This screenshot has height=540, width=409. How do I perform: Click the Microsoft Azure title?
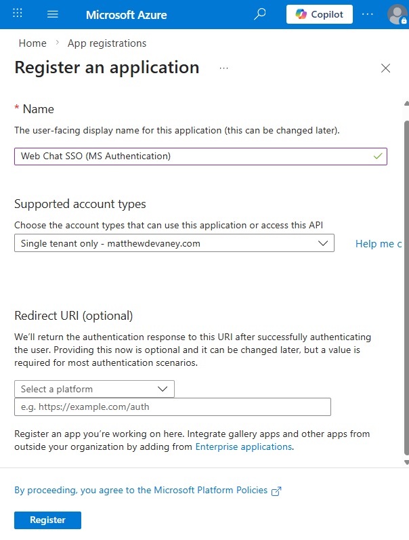127,14
